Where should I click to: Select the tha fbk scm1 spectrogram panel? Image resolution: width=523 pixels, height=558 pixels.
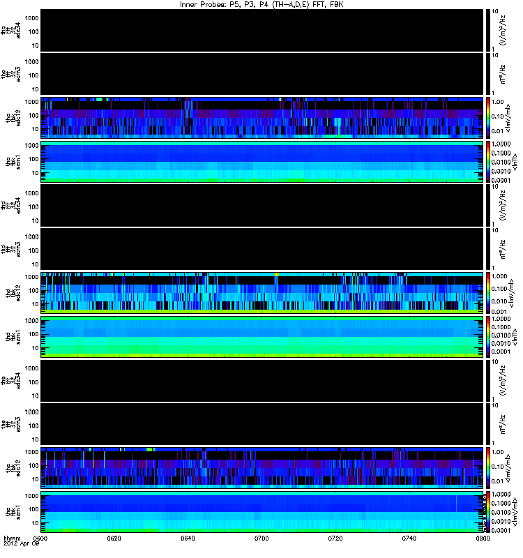(x=262, y=162)
